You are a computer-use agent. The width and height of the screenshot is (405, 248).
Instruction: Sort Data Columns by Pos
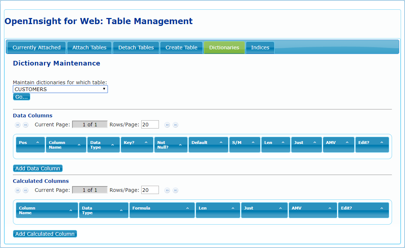tap(31, 145)
